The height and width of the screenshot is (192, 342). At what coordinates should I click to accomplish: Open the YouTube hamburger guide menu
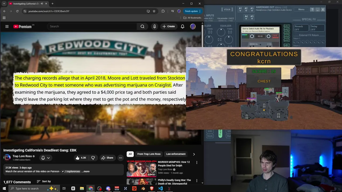[7, 26]
